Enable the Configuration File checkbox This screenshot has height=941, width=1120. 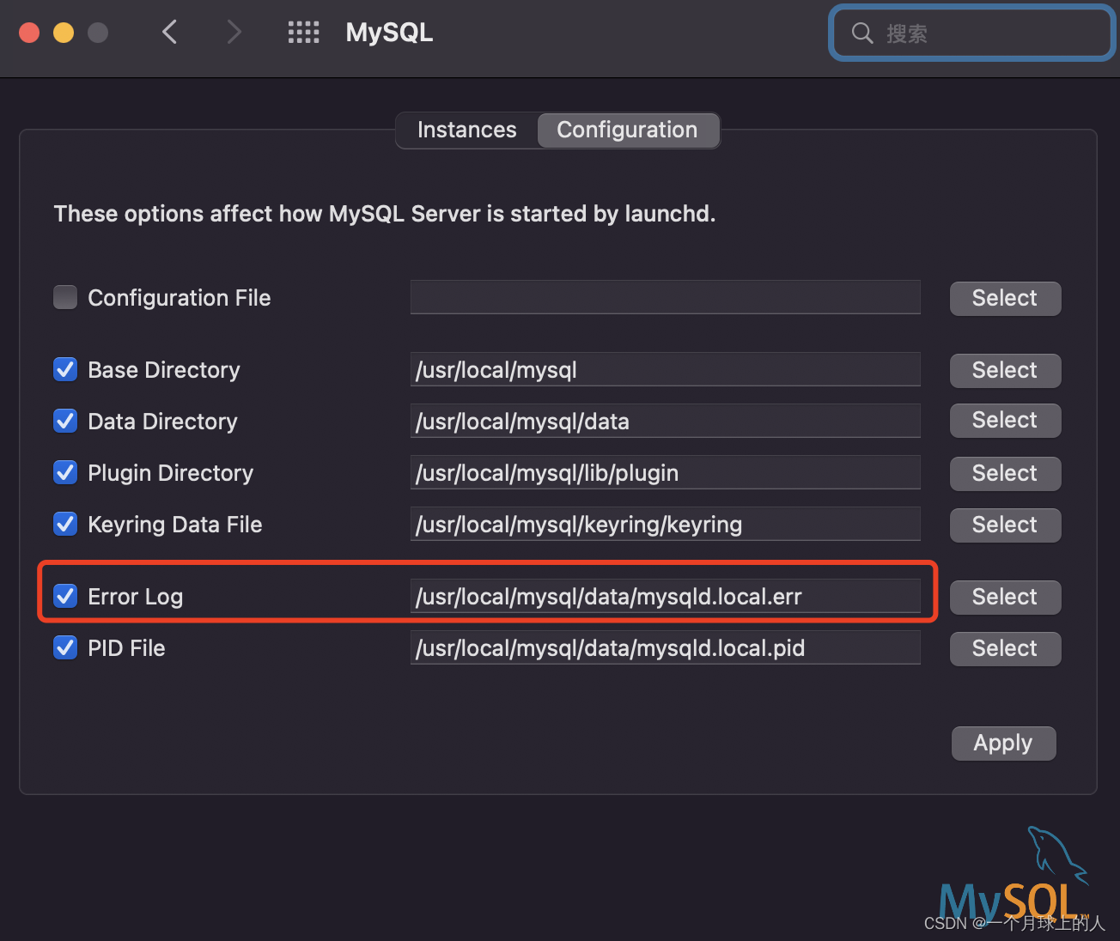(65, 297)
